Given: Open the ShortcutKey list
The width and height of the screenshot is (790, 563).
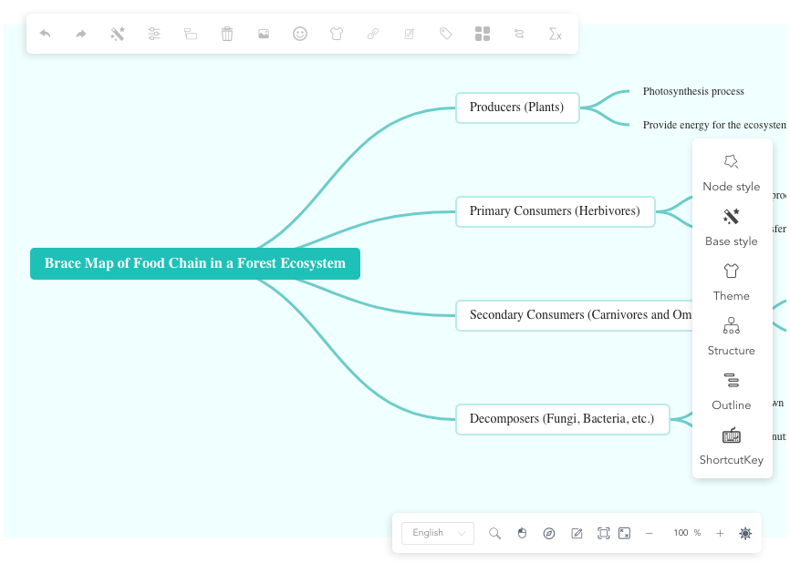Looking at the screenshot, I should pos(732,446).
